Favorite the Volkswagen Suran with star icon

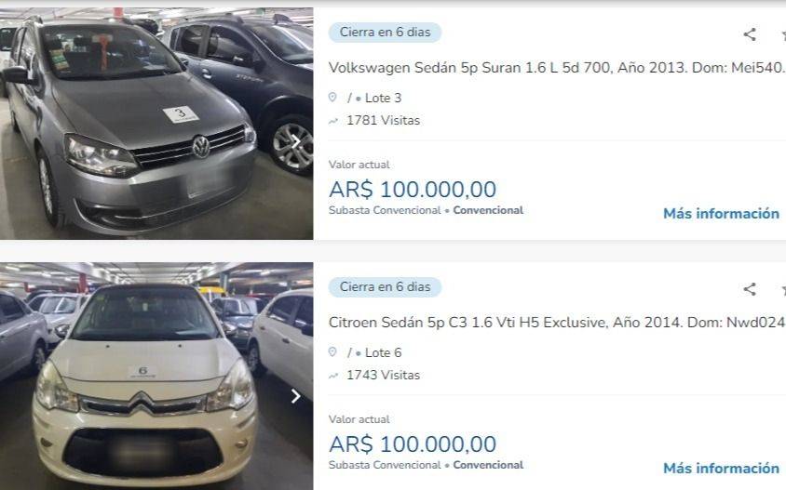click(783, 34)
